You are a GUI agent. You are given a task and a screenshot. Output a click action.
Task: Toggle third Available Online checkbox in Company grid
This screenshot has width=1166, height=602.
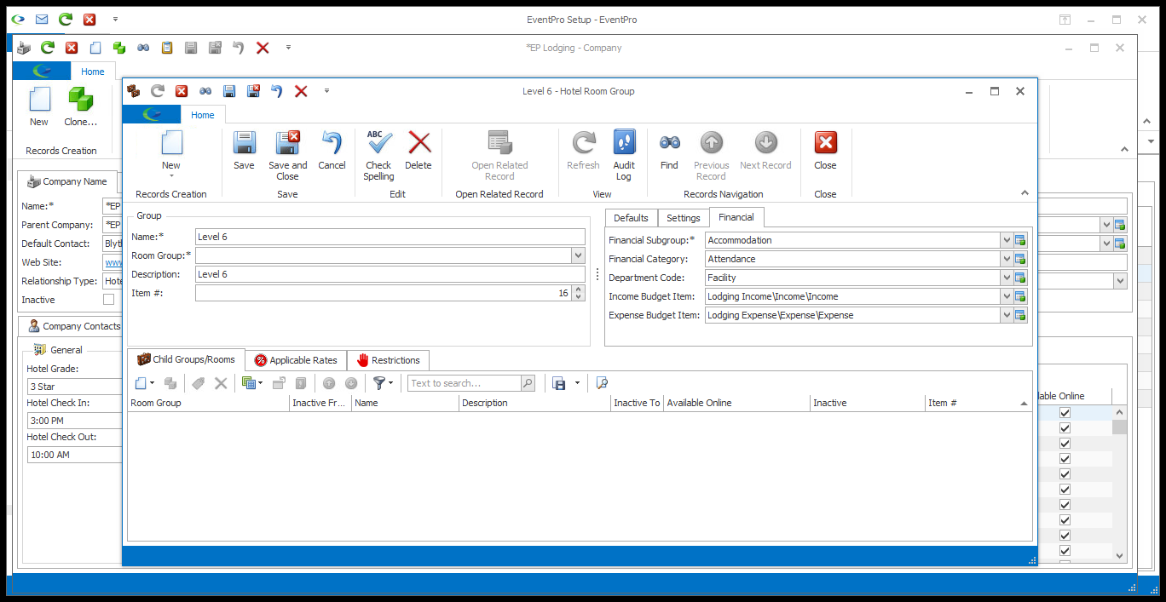[x=1065, y=443]
